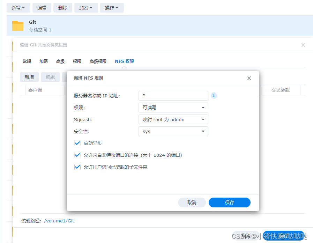
Task: Click the Git shared folder icon
Action: point(17,25)
